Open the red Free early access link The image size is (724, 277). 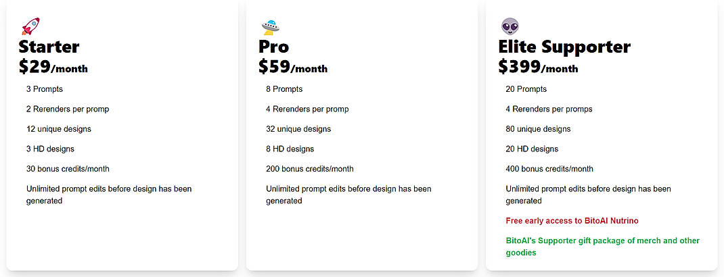pos(572,221)
